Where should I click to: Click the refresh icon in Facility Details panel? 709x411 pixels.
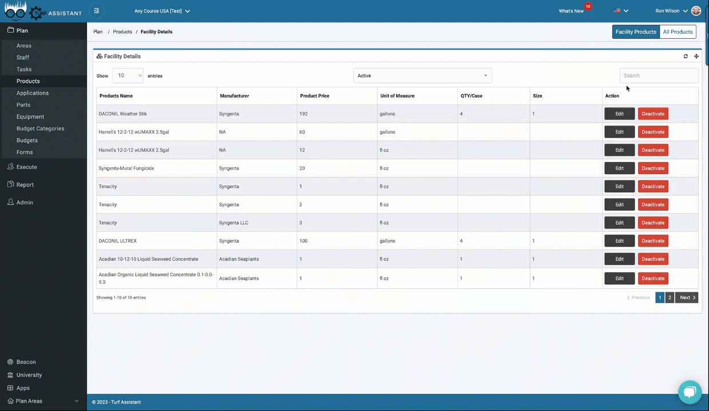pyautogui.click(x=686, y=57)
